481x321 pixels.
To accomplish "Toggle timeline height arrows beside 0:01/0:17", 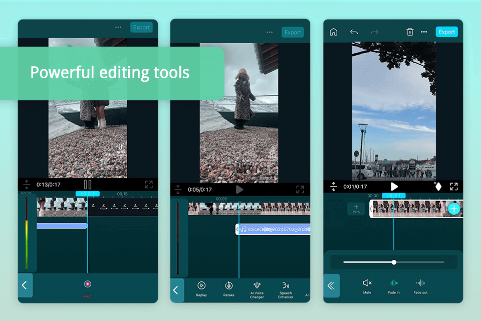I will pos(334,187).
